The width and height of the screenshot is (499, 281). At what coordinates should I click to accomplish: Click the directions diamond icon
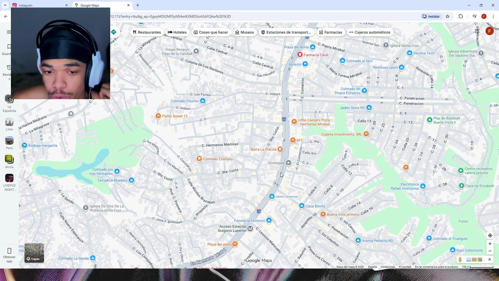click(x=113, y=32)
